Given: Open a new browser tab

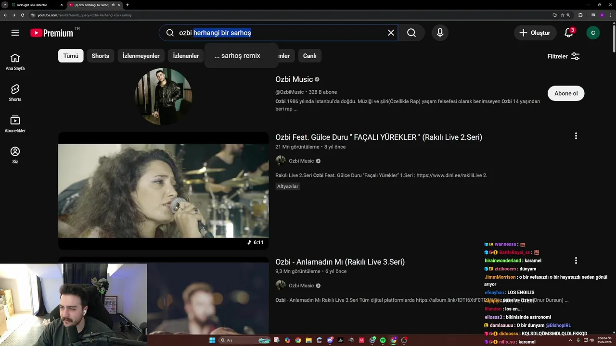Looking at the screenshot, I should (128, 5).
